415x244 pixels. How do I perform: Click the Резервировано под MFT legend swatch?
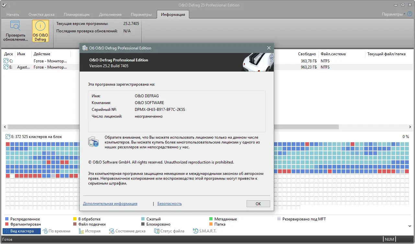pos(279,219)
